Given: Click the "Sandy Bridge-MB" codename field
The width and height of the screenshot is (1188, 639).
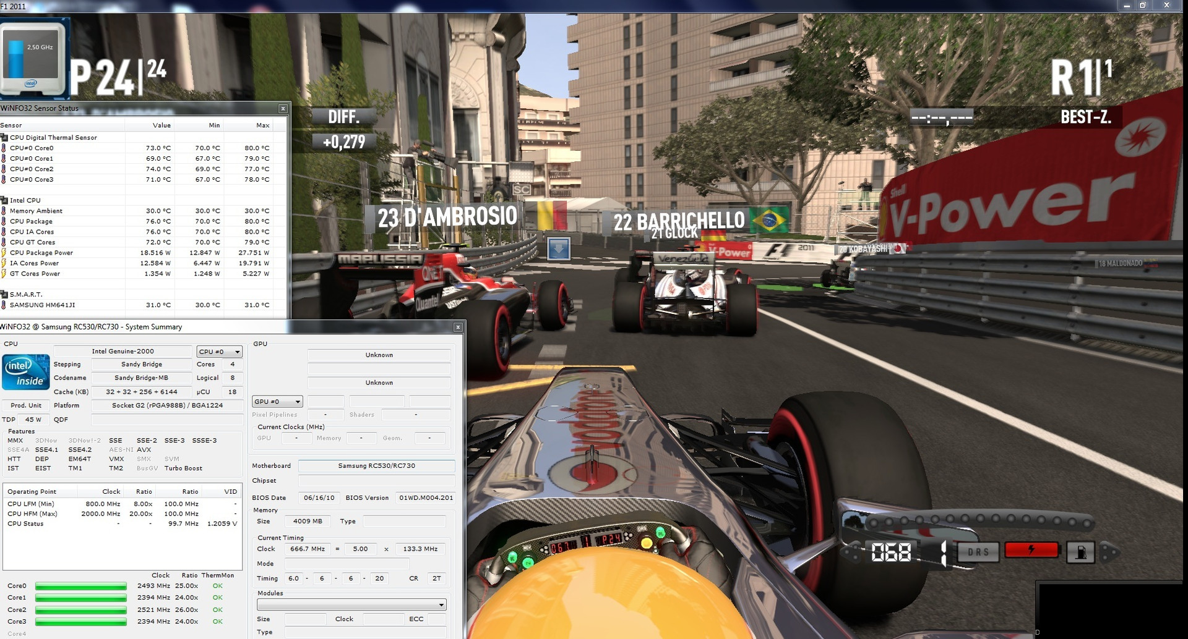Looking at the screenshot, I should (141, 378).
